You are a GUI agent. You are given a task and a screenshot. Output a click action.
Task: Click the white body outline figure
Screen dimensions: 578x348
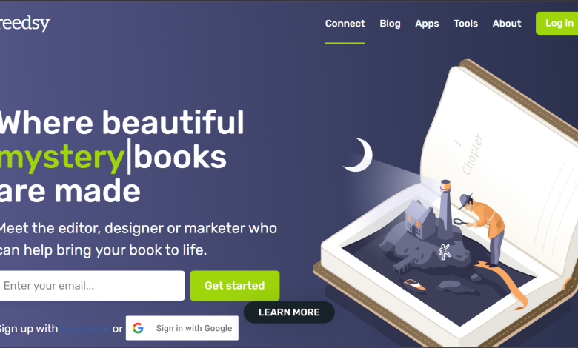(445, 252)
